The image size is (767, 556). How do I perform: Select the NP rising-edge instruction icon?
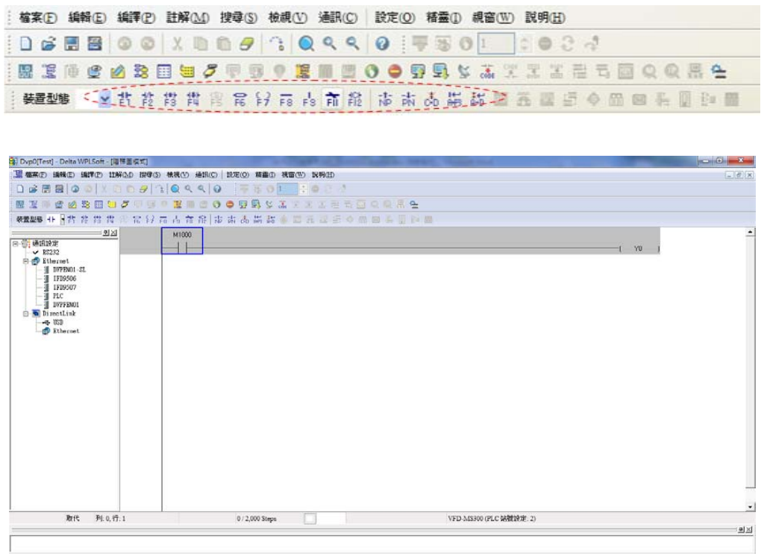point(386,98)
